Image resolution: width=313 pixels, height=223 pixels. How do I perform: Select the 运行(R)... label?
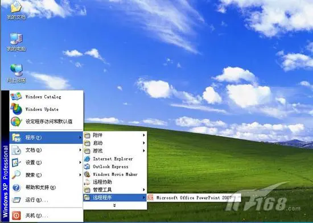[x=37, y=200]
